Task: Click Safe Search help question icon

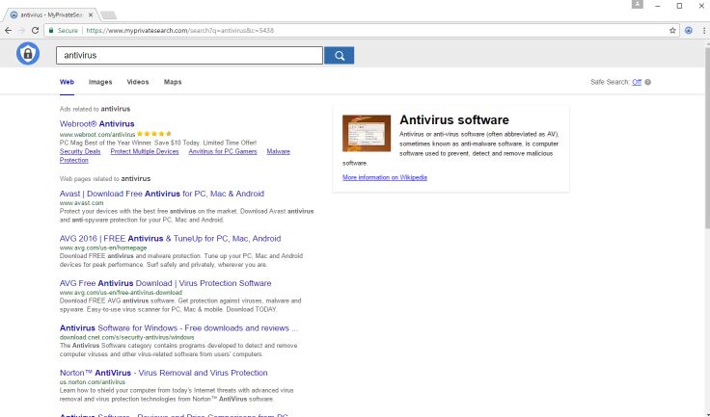Action: click(x=647, y=82)
